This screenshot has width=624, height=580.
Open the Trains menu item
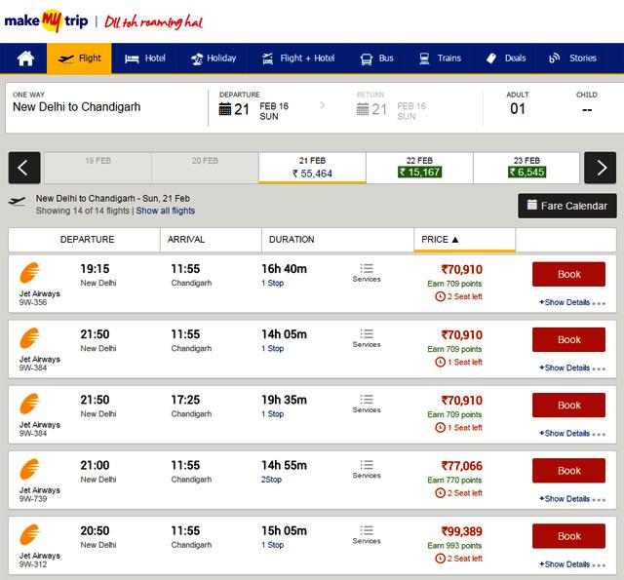pos(440,58)
